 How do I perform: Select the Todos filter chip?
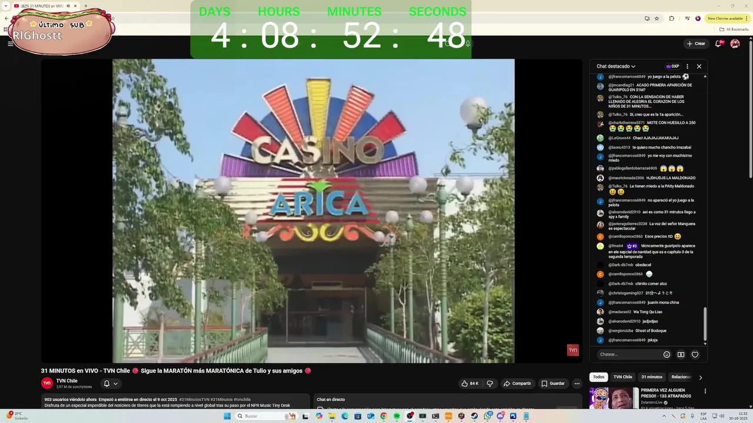[x=598, y=377]
